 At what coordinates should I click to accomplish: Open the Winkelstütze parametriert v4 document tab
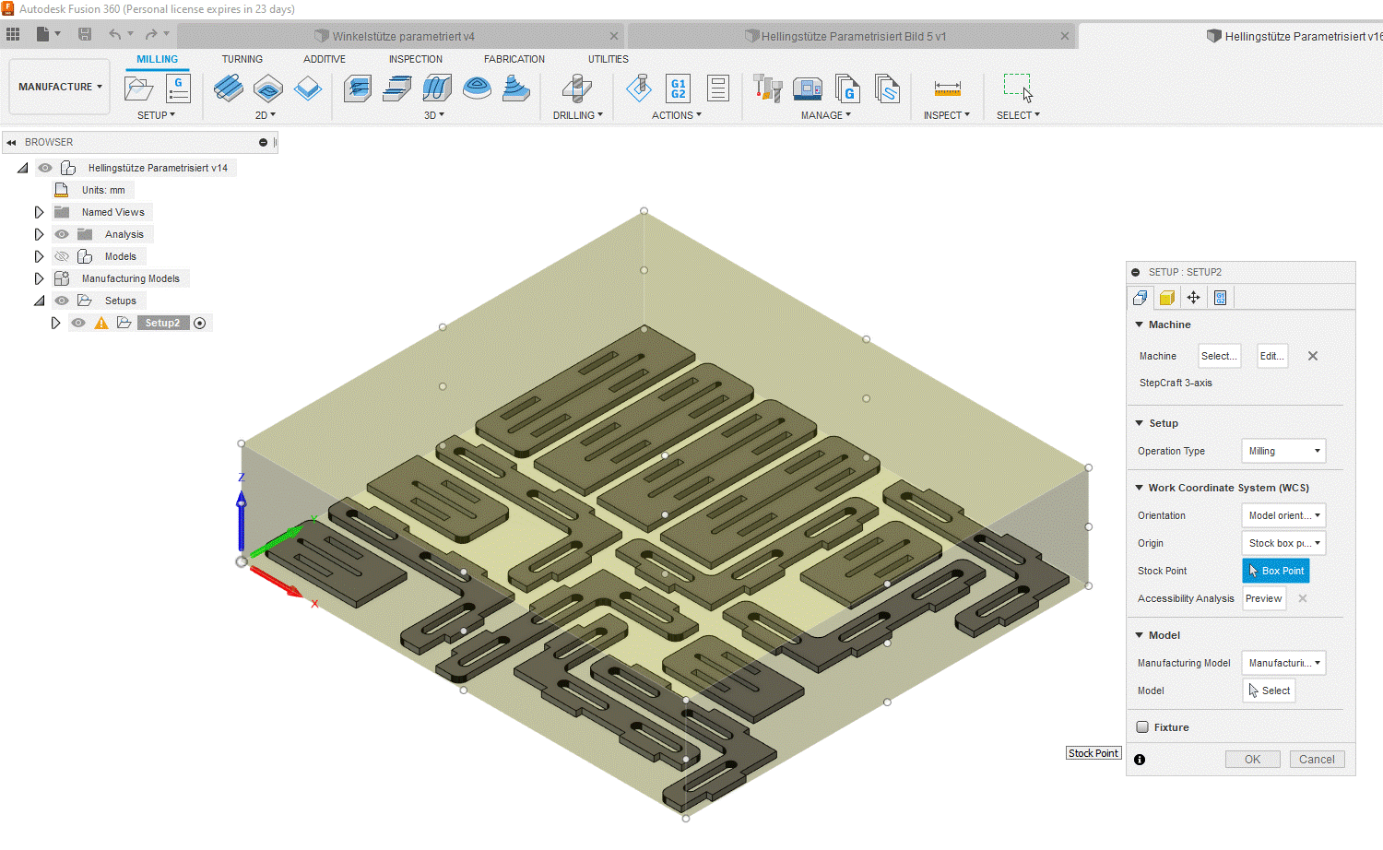[x=402, y=36]
